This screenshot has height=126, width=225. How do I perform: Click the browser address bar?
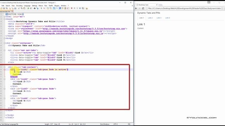184,8
